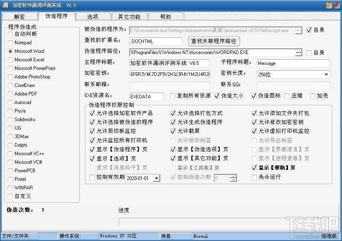Toggle 允许添加文件夹打包 checkbox
The image size is (342, 241).
pos(254,113)
